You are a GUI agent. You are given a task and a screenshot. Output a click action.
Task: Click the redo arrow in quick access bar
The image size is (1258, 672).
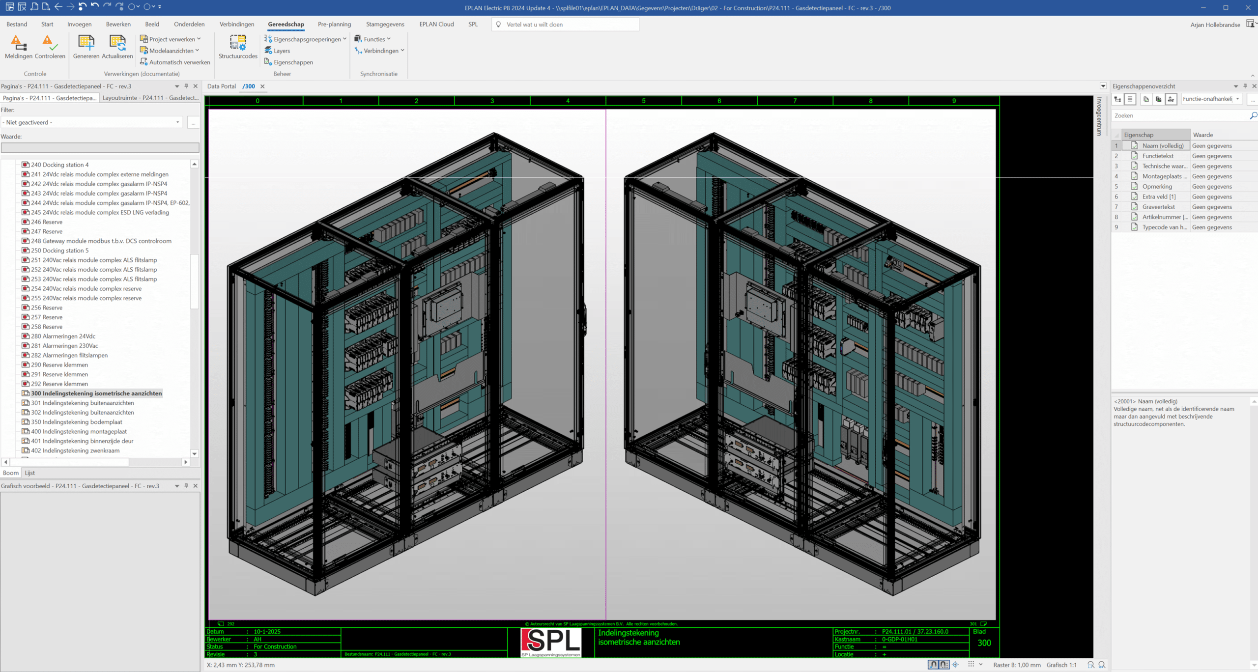[107, 7]
